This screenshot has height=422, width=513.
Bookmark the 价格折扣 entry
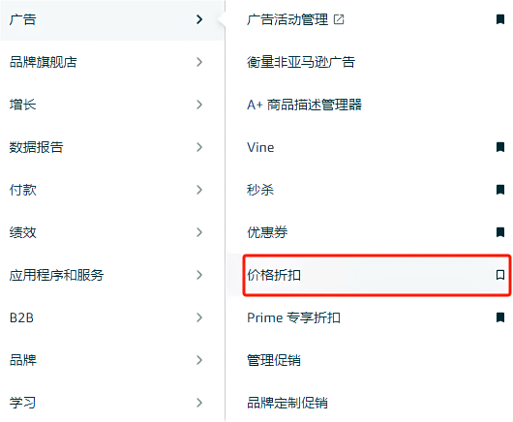(x=499, y=275)
